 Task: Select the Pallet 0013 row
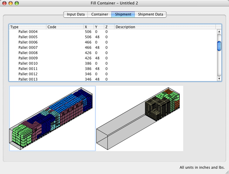coord(113,79)
